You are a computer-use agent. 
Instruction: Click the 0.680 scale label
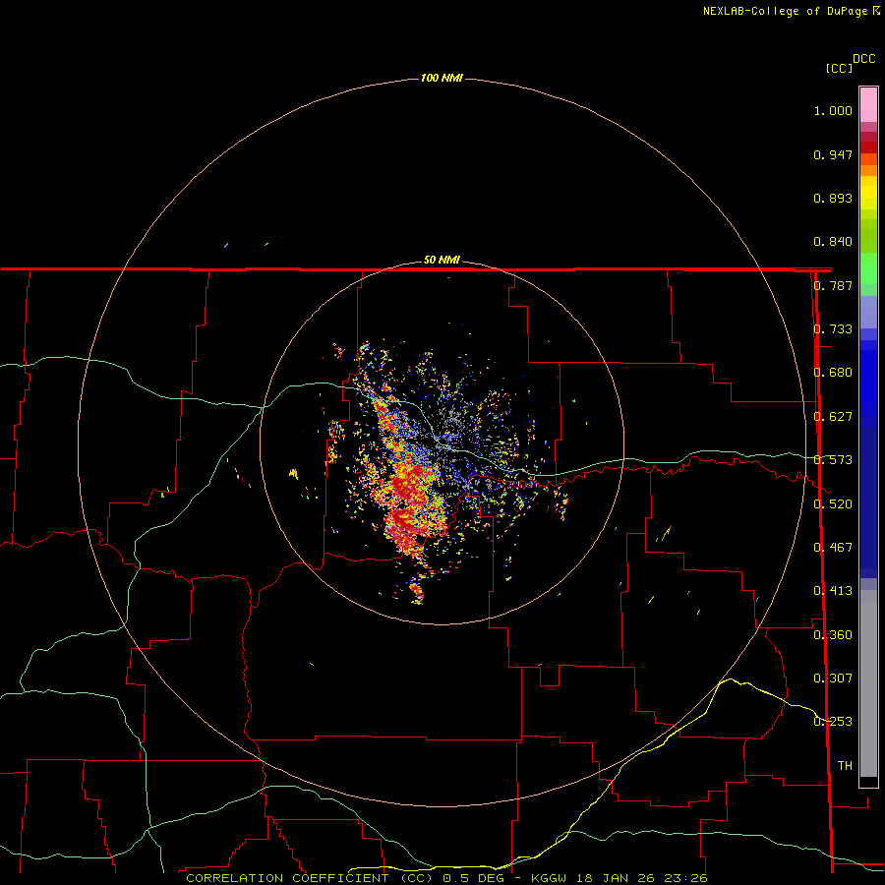833,373
